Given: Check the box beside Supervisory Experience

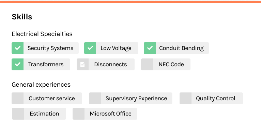Looking at the screenshot, I should 95,98.
